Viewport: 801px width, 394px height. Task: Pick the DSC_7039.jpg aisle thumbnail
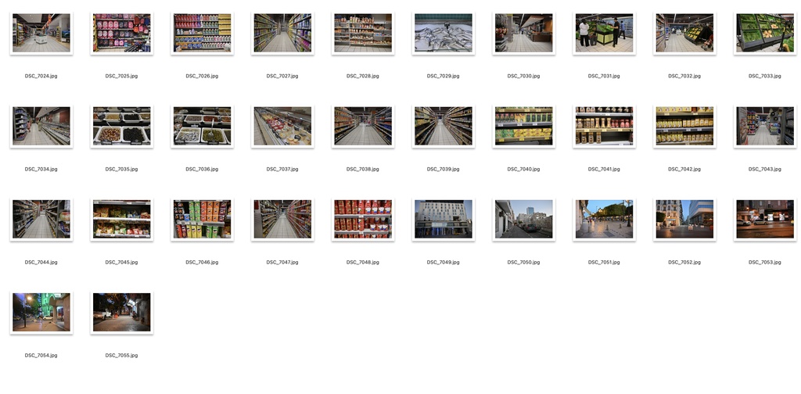click(x=444, y=126)
